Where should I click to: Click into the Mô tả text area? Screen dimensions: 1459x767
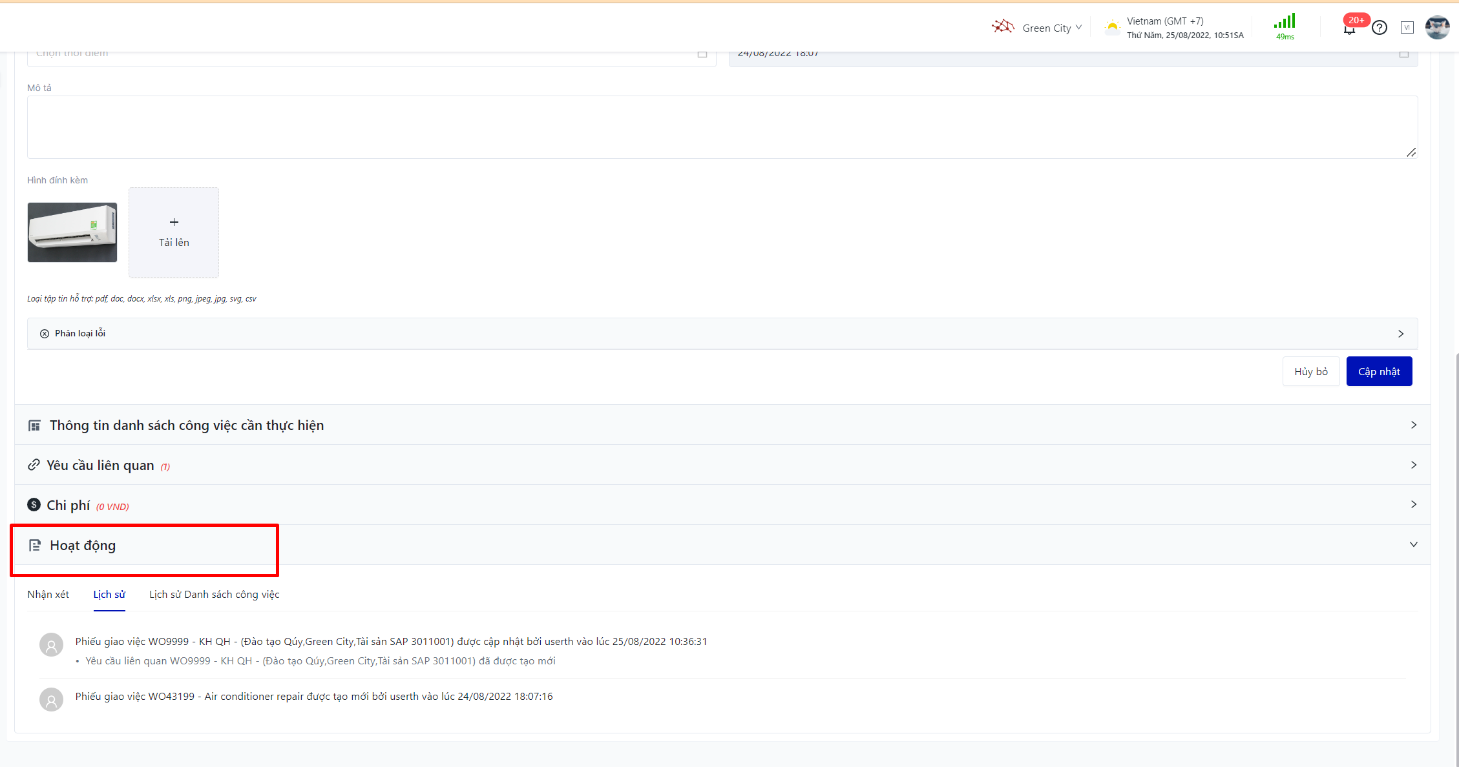722,127
